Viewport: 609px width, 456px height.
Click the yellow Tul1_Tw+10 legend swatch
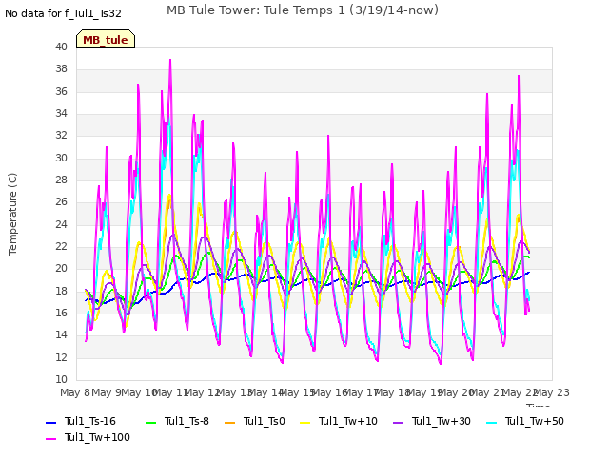pos(305,422)
